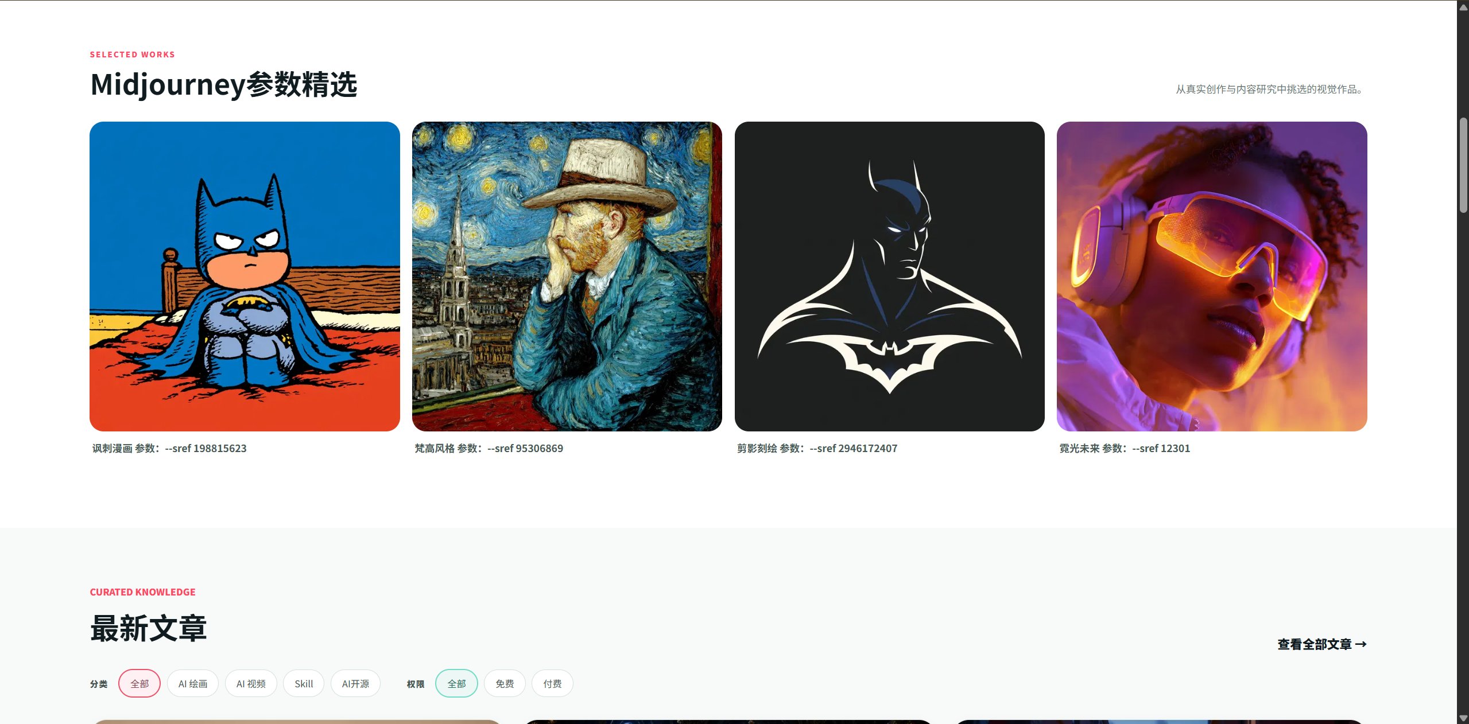This screenshot has height=724, width=1469.
Task: Filter articles by Skill category
Action: (304, 683)
